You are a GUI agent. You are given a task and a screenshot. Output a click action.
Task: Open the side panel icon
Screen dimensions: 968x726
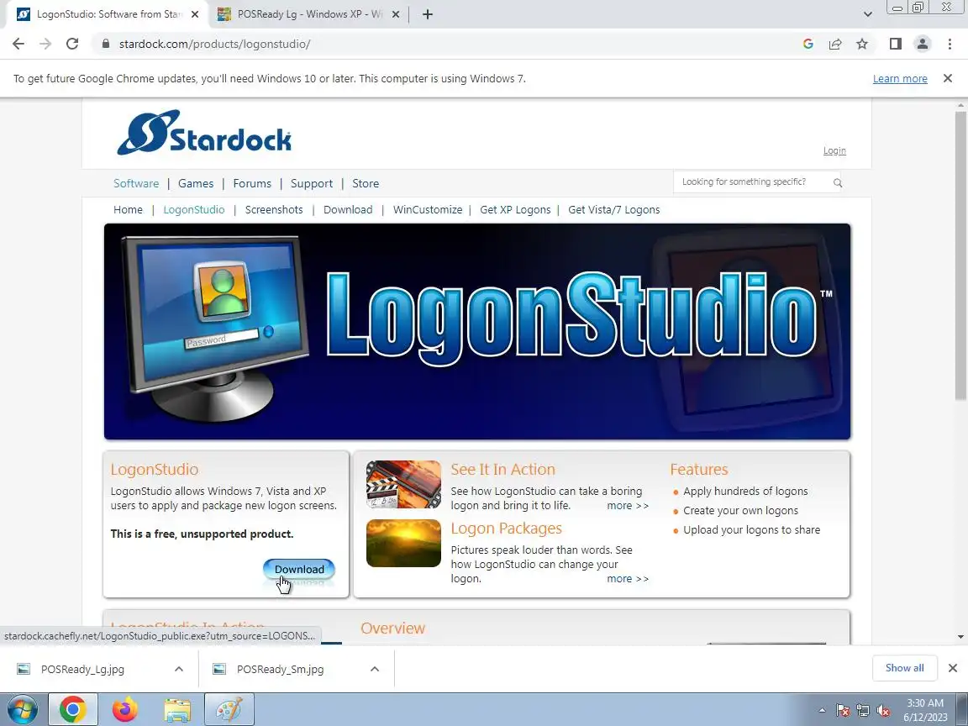click(x=896, y=44)
